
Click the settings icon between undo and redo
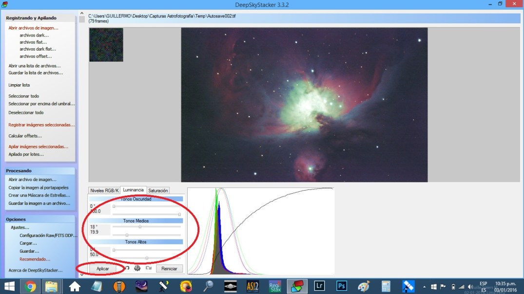(x=137, y=268)
